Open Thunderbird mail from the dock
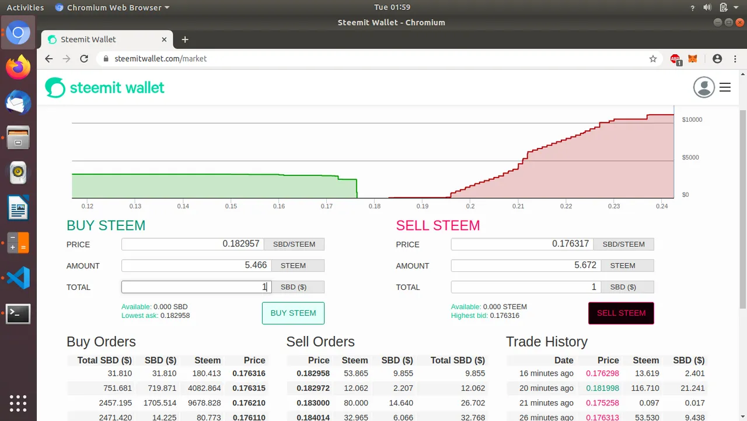 18,103
